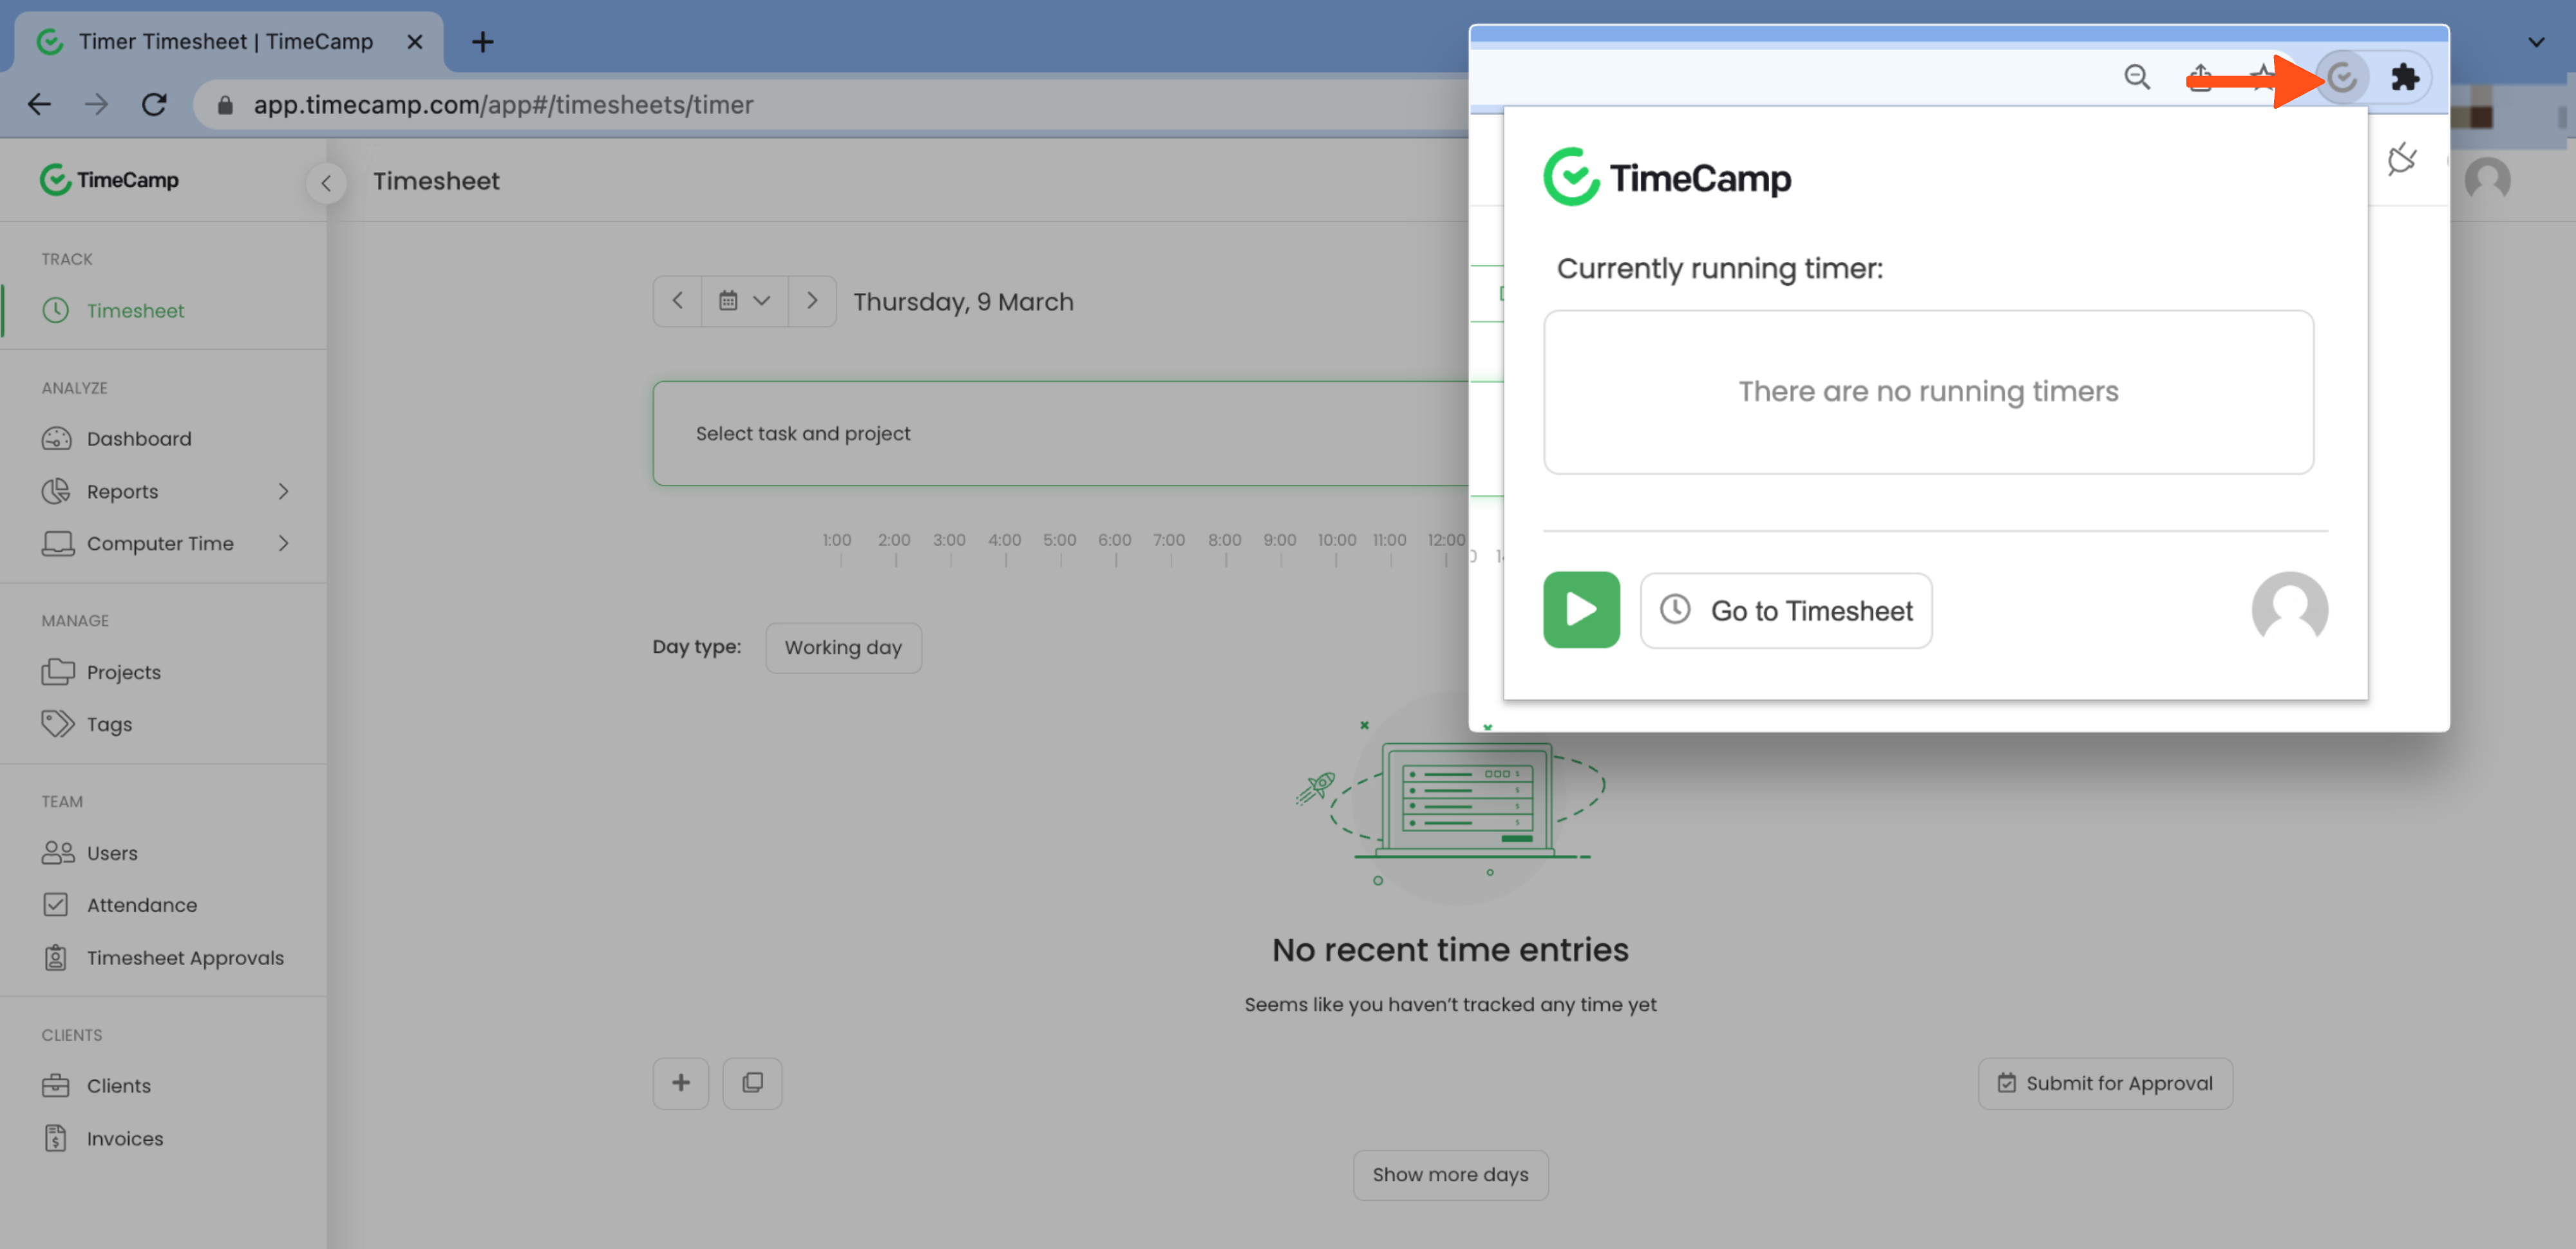Click the TimeCamp extension icon in toolbar
The width and height of the screenshot is (2576, 1249).
pyautogui.click(x=2341, y=77)
